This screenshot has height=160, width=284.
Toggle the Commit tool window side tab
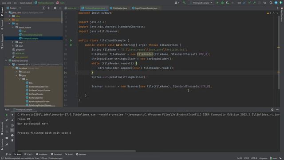[2, 25]
